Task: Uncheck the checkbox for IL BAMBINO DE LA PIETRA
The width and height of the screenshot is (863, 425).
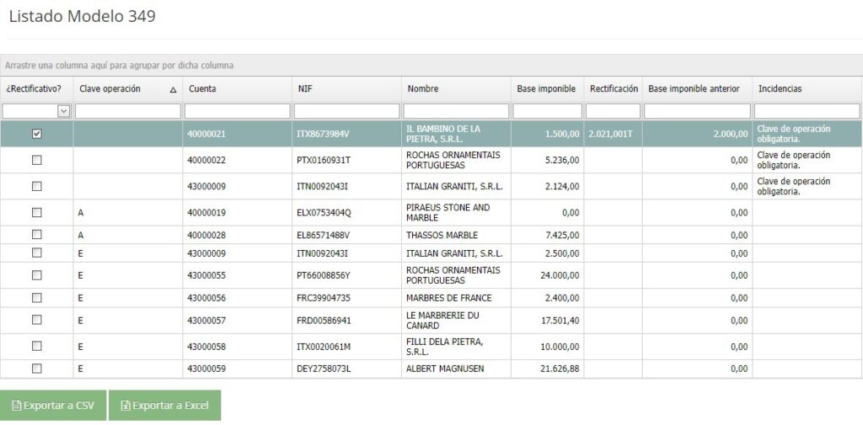Action: [36, 134]
